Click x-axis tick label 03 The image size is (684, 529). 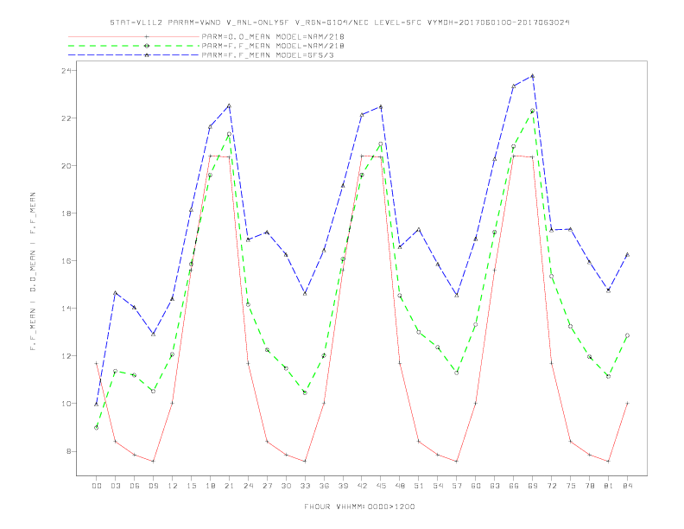click(x=115, y=486)
